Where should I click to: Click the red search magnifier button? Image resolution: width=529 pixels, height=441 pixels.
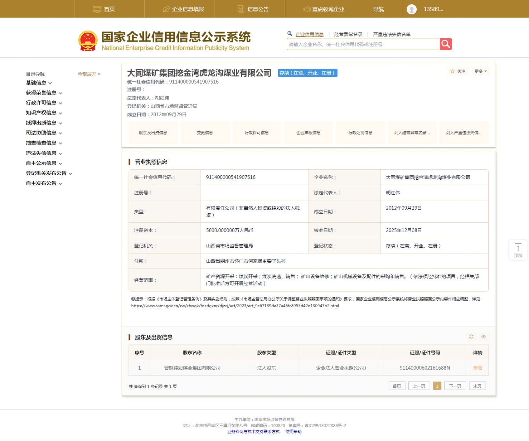point(445,44)
